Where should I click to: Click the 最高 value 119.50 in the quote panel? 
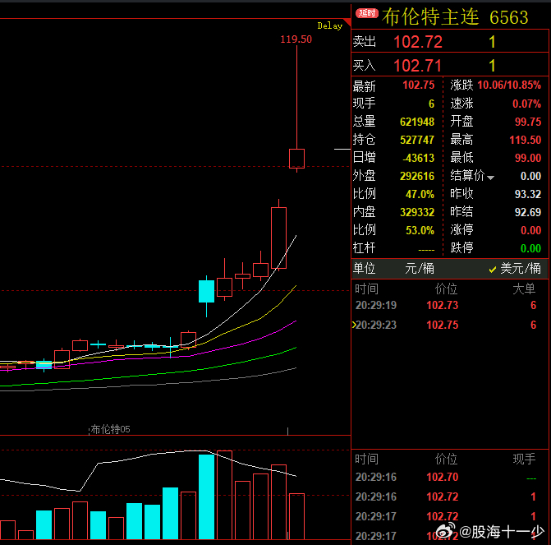[526, 140]
